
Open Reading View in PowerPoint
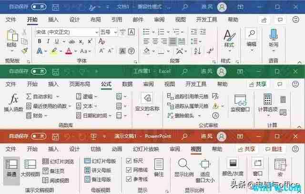(56, 180)
